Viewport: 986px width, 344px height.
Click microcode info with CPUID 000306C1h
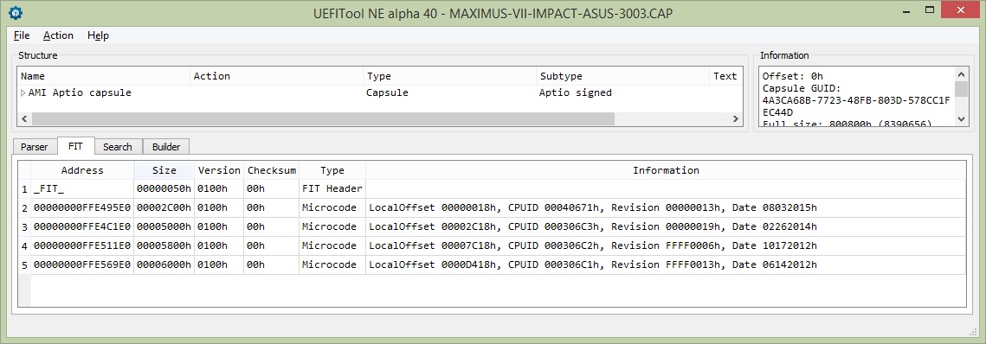pos(666,264)
